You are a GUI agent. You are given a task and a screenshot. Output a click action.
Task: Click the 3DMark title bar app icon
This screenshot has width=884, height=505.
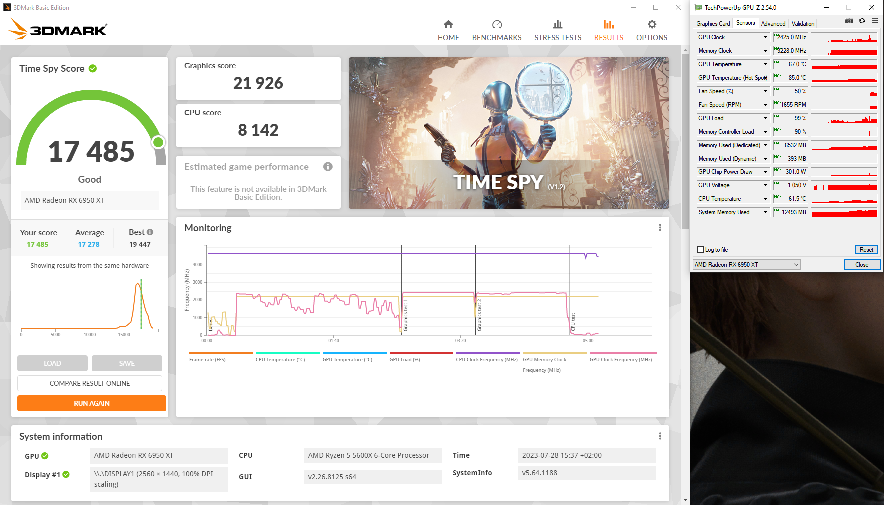pos(7,7)
